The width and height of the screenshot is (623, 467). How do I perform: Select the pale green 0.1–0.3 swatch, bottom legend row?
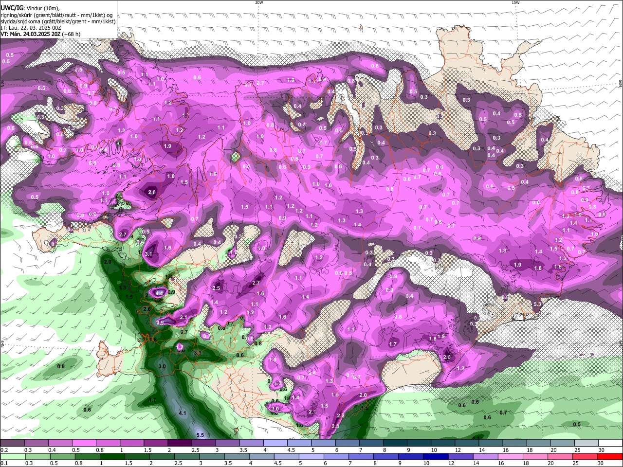12,456
